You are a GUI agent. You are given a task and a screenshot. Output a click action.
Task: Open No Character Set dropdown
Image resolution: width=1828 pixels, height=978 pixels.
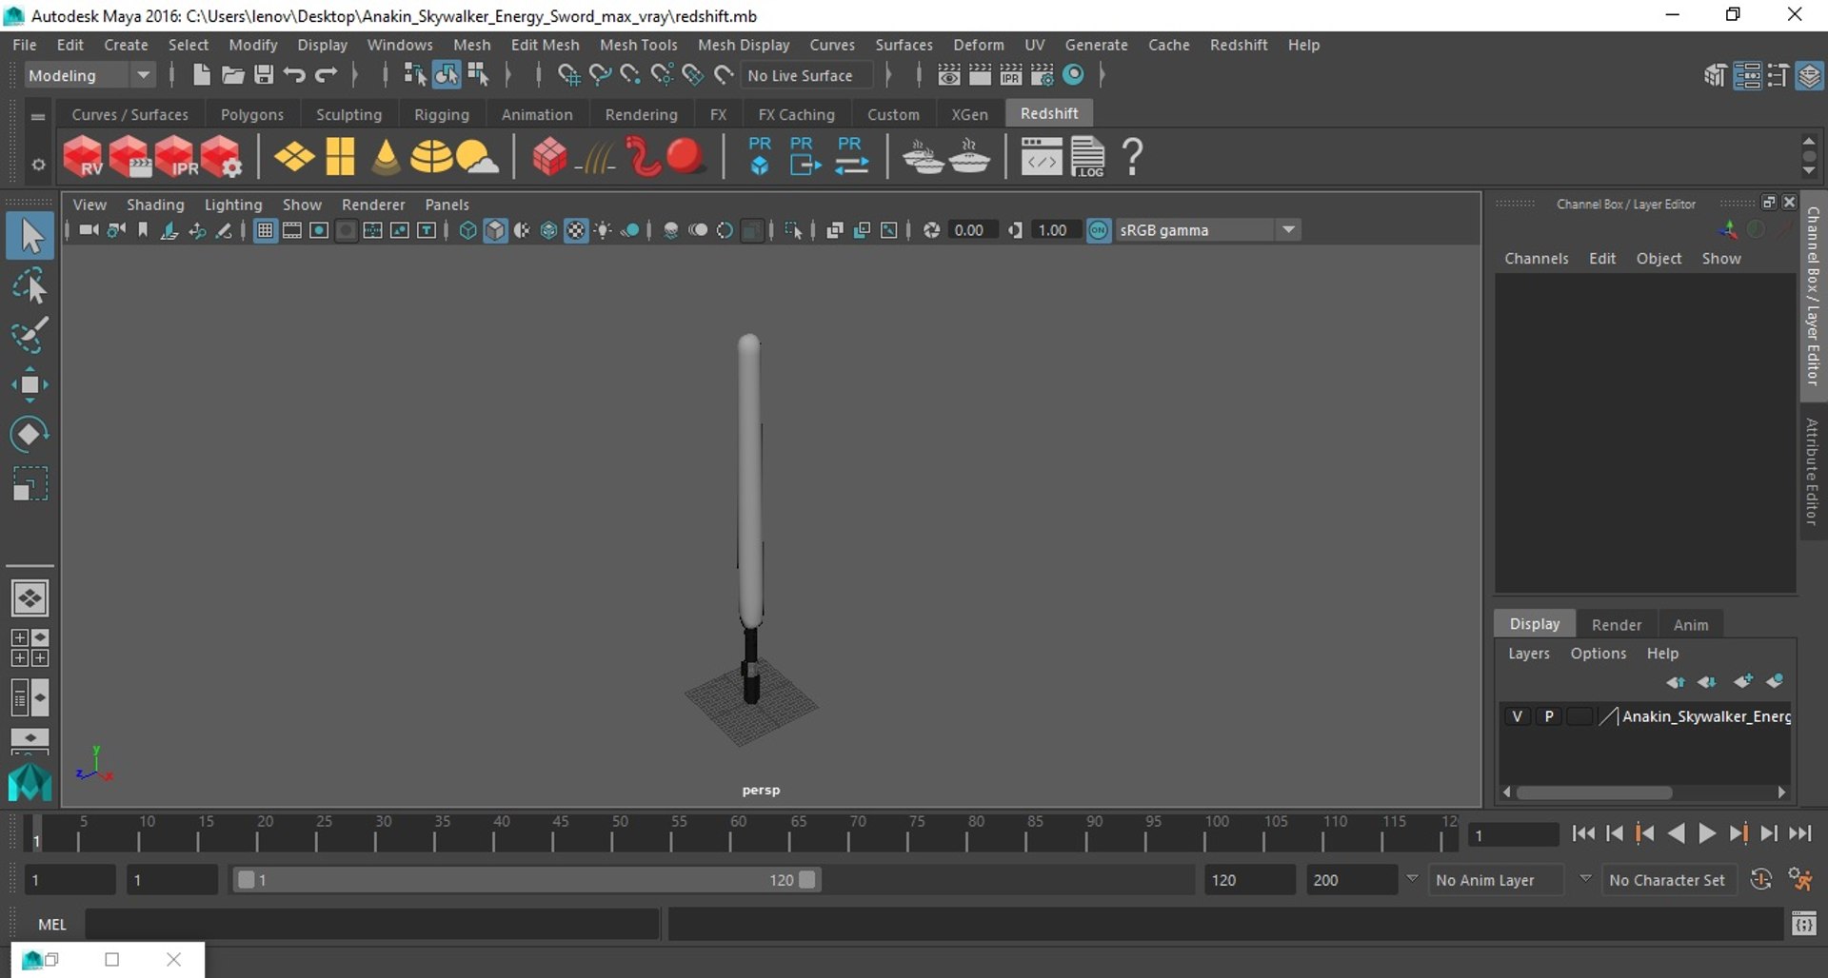(1668, 880)
